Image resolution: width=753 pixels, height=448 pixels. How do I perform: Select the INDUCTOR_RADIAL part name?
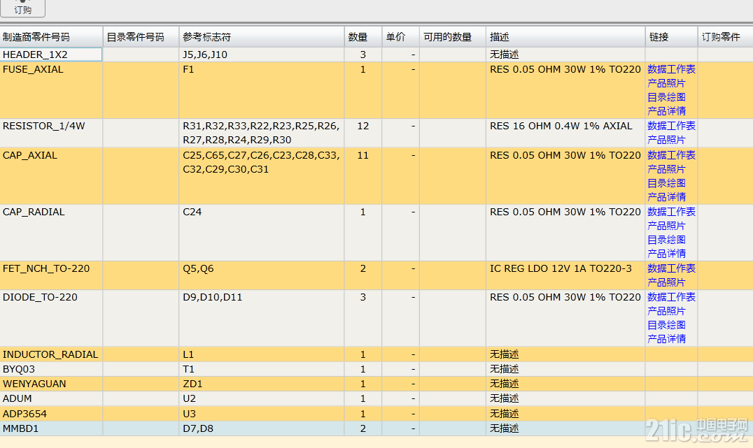click(x=50, y=354)
